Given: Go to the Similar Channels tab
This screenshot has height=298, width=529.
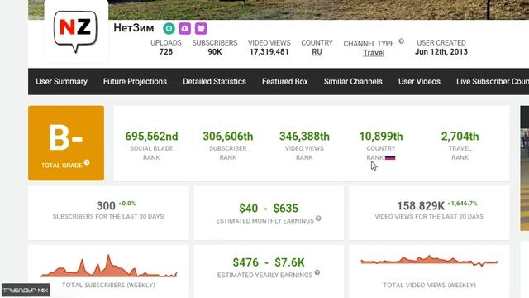Looking at the screenshot, I should pos(353,81).
